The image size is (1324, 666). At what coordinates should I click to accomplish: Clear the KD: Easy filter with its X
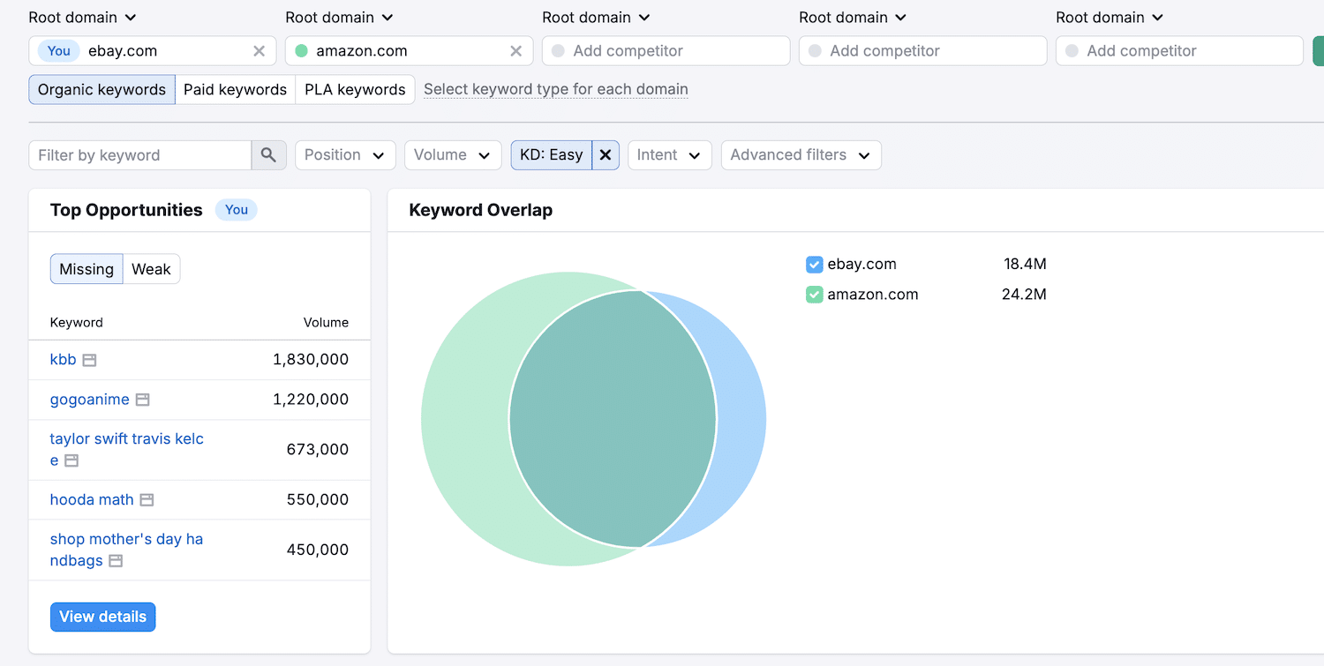pos(606,154)
